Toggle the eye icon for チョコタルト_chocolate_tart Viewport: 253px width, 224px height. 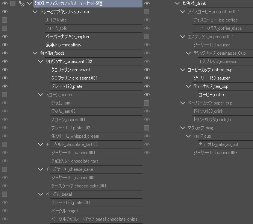coord(5,161)
